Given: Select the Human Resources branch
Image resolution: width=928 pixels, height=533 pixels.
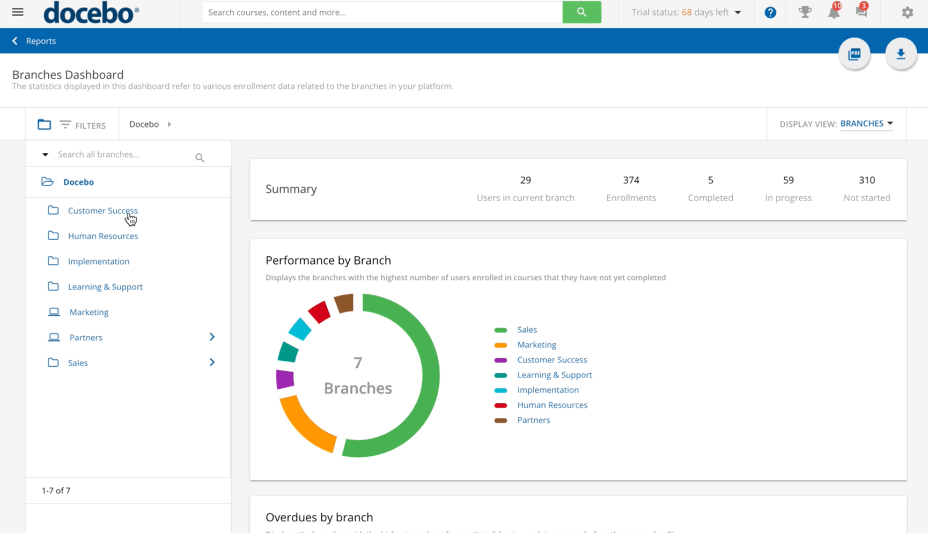Looking at the screenshot, I should pyautogui.click(x=103, y=236).
